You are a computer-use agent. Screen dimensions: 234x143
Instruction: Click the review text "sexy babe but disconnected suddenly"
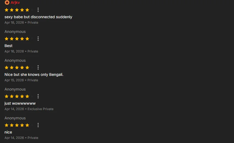38,17
